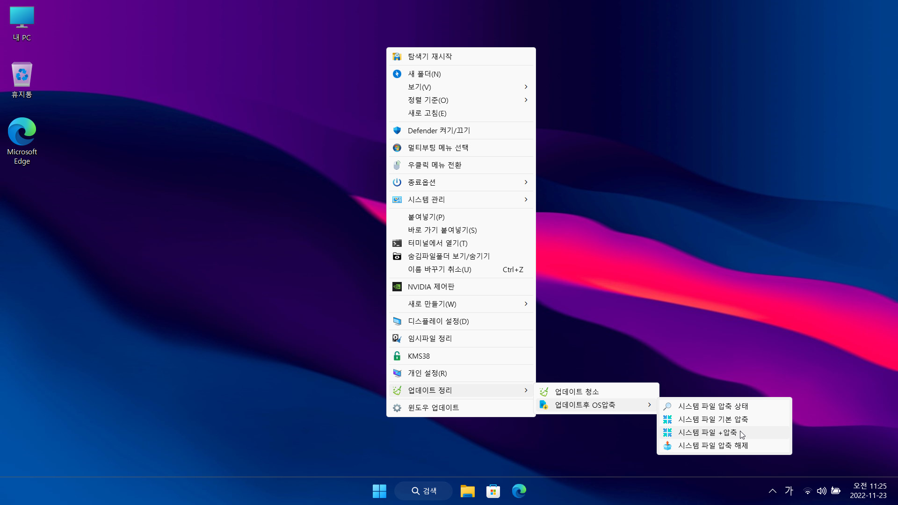The image size is (898, 505).
Task: Click the compress icon for 시스템 파일 기본 압축
Action: tap(667, 419)
